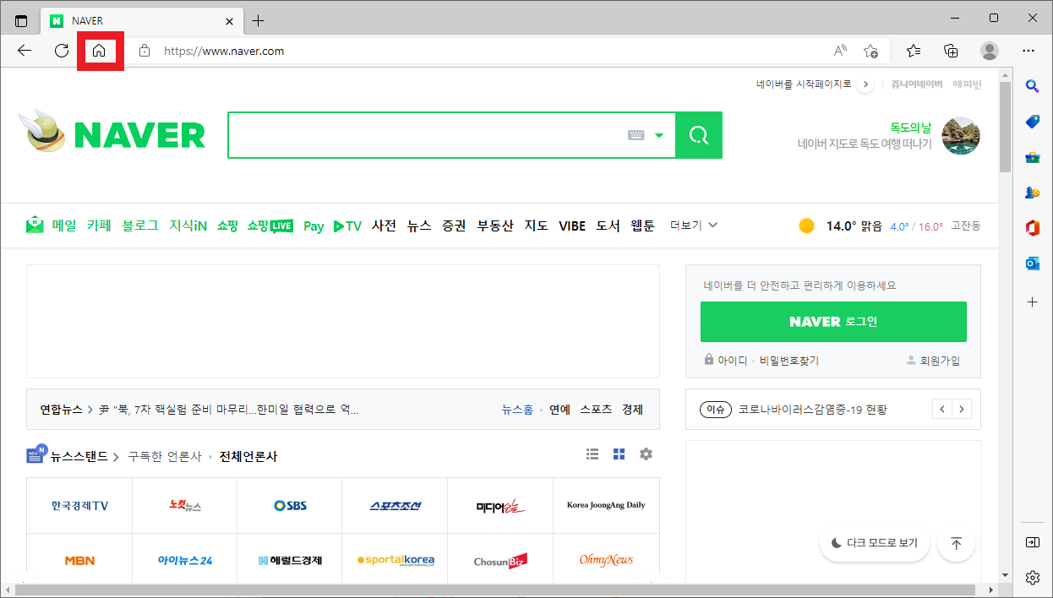The image size is (1053, 598).
Task: Open the SBS publisher tile
Action: (290, 506)
